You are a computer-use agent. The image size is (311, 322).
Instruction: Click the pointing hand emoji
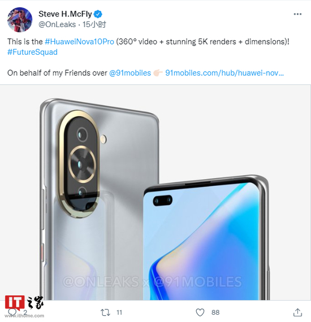click(158, 73)
